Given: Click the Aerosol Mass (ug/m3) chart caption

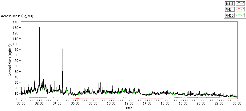Looking at the screenshot, I should [x=17, y=16].
